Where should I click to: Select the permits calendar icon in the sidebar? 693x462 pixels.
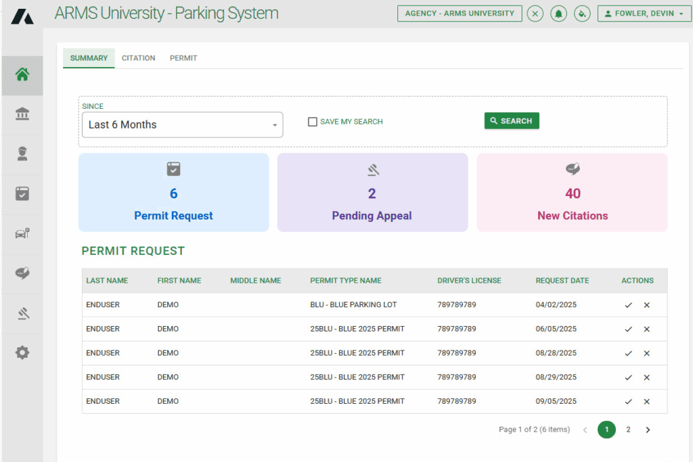(22, 193)
